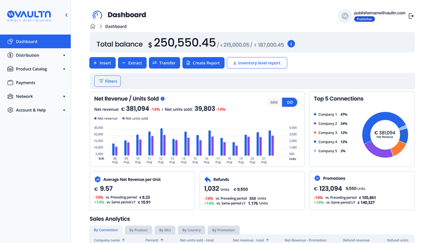Download Inventory level report
Viewport: 433px width, 243px height.
(257, 63)
